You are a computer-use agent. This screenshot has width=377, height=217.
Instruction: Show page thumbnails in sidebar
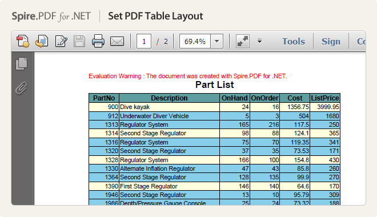22,64
